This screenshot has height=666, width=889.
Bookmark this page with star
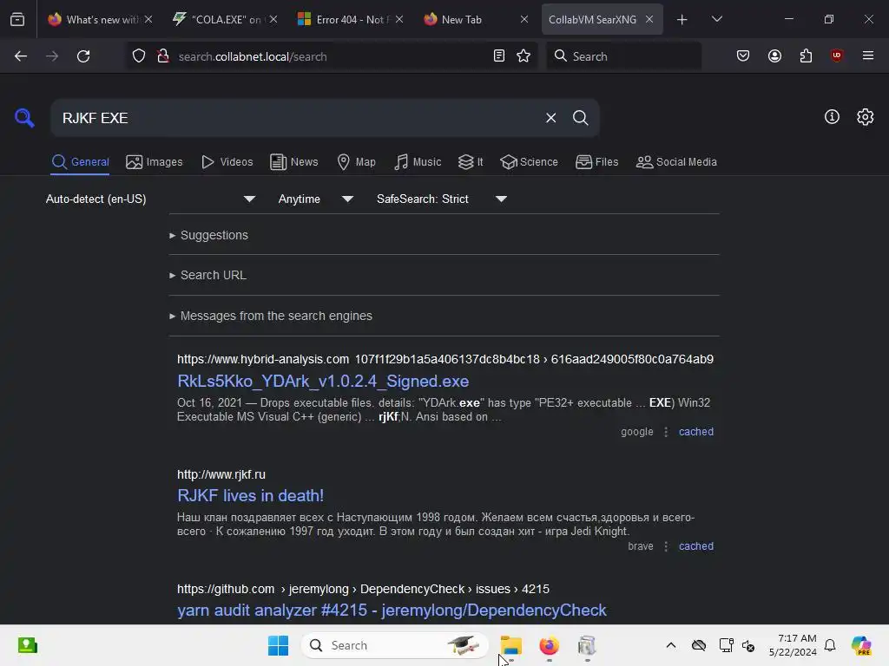[524, 56]
